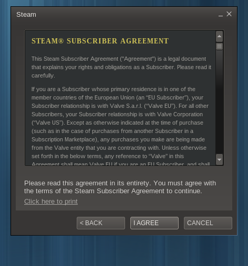This screenshot has width=248, height=266.
Task: Click the Steam title bar text
Action: coord(26,15)
